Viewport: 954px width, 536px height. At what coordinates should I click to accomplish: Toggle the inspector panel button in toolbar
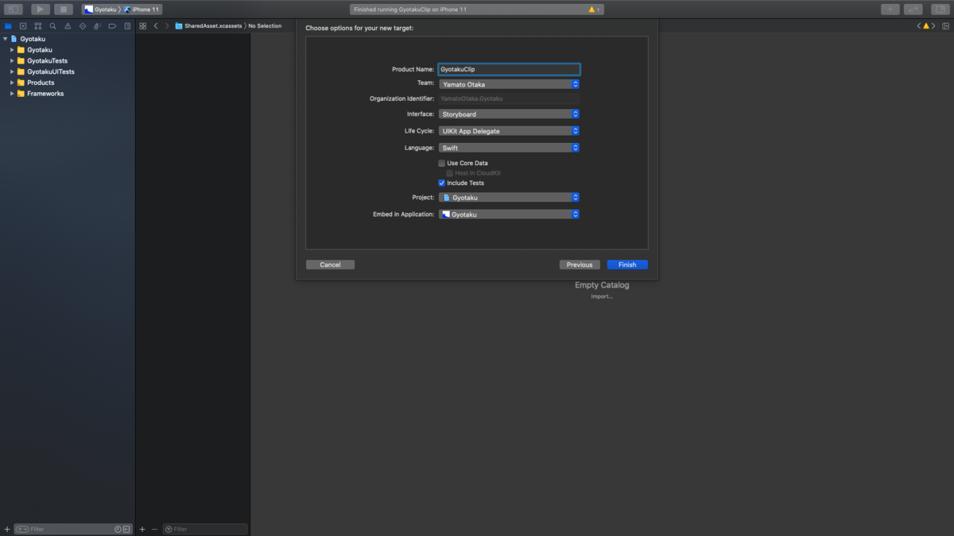(x=940, y=10)
